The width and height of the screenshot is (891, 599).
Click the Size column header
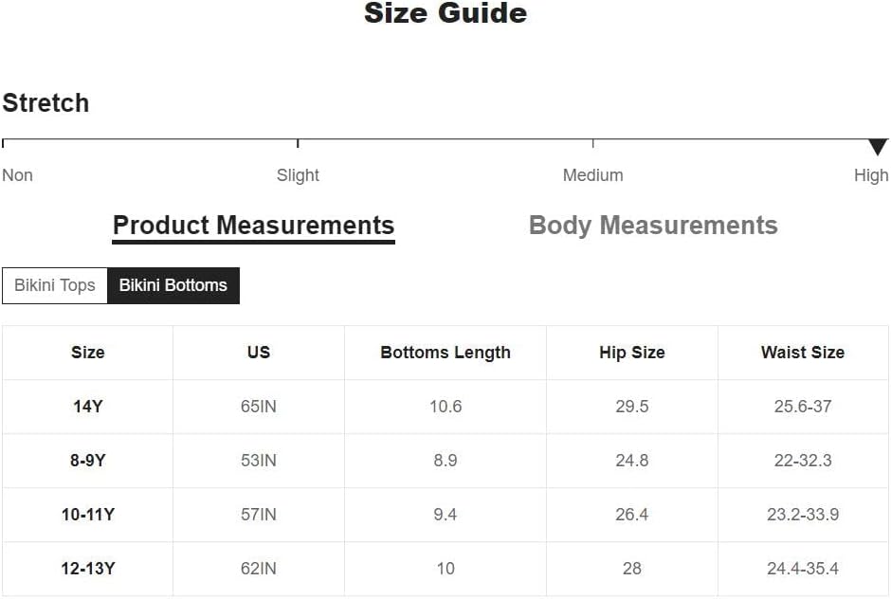click(x=87, y=353)
